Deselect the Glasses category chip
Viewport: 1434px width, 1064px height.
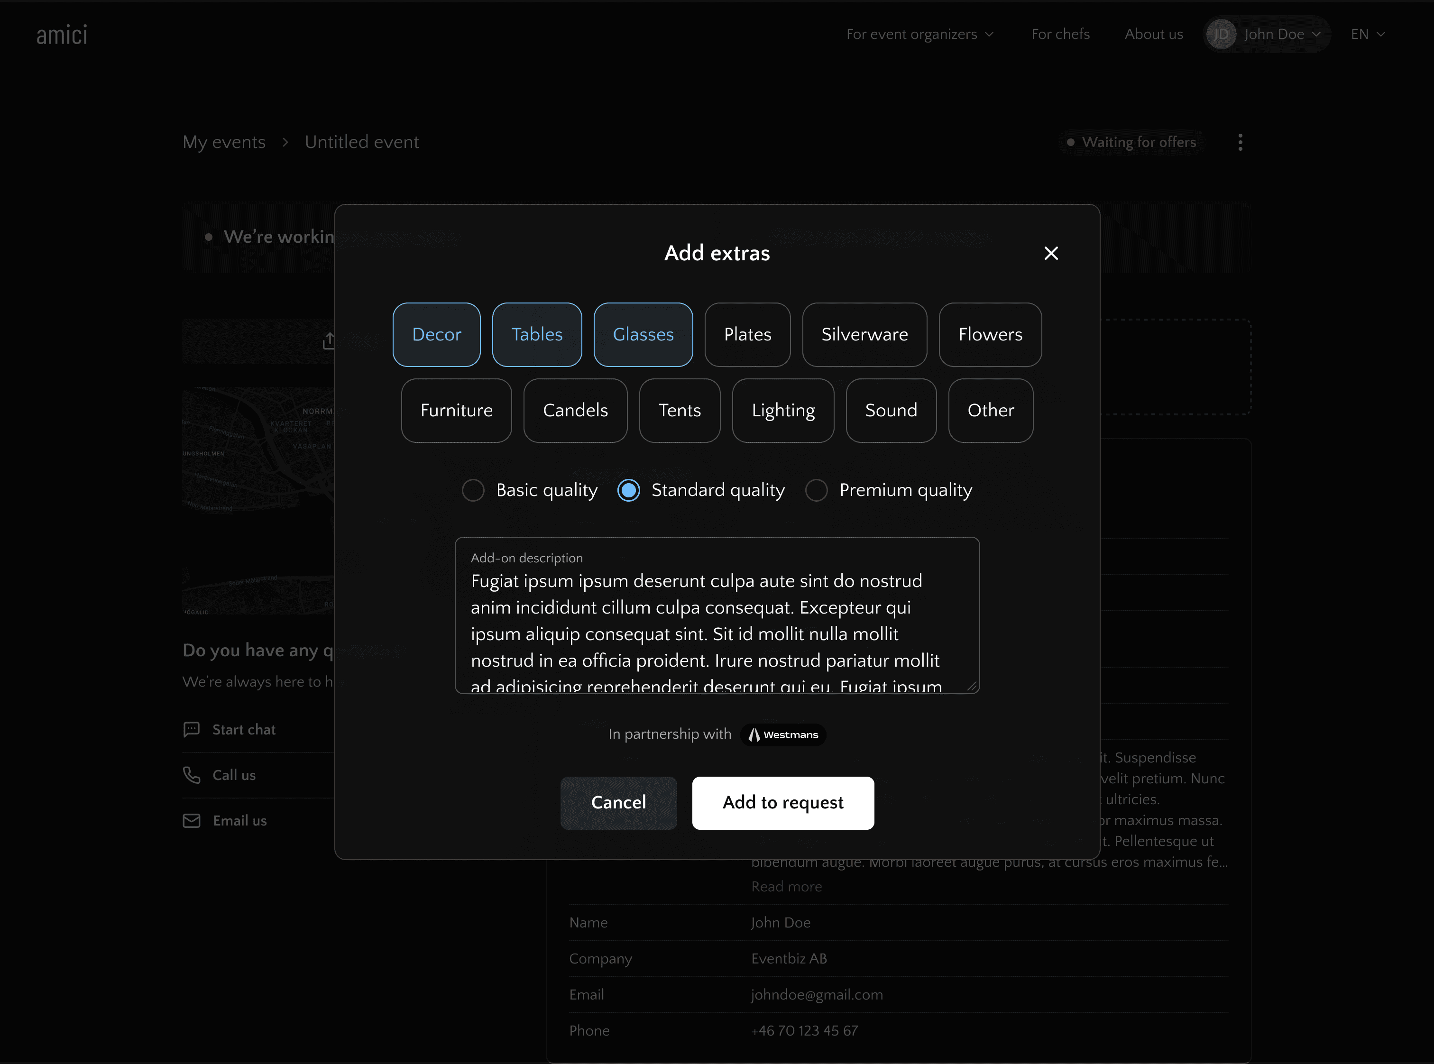coord(643,334)
